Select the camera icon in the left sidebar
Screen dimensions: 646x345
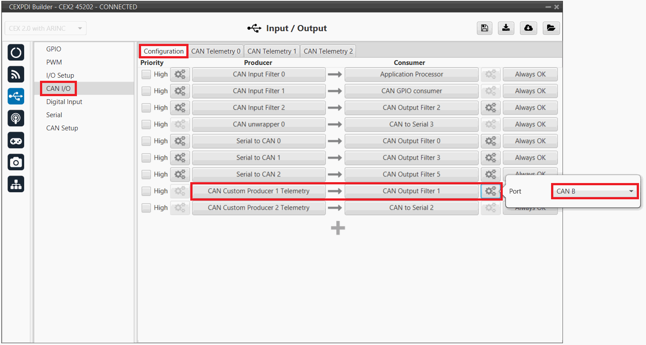coord(16,162)
